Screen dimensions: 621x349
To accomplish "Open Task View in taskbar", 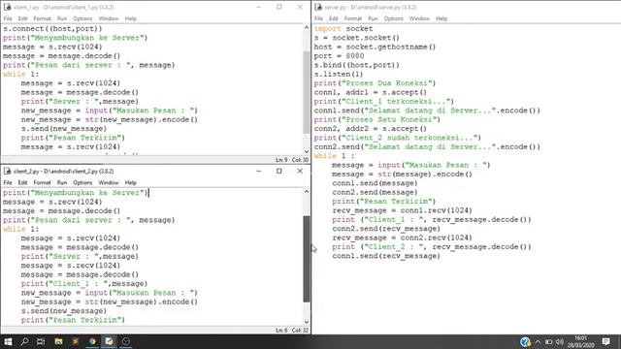I will pyautogui.click(x=41, y=341).
